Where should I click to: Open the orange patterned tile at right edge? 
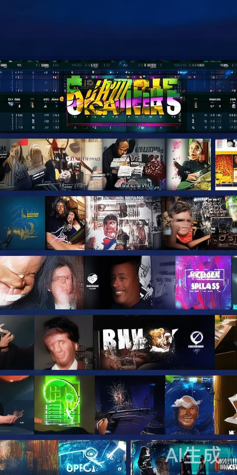[226, 164]
